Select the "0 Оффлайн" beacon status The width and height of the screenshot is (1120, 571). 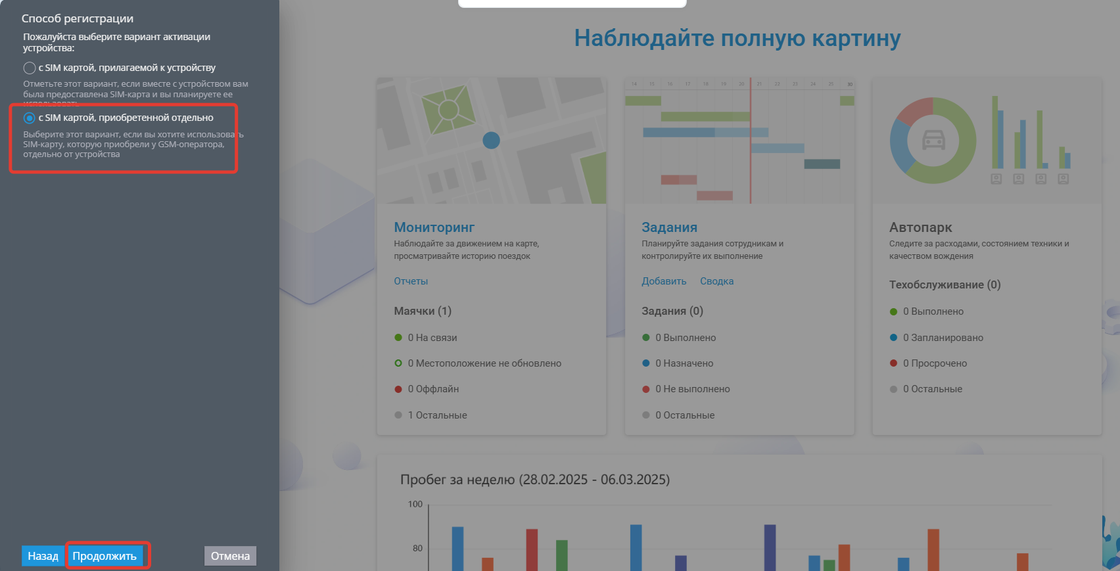tap(433, 389)
